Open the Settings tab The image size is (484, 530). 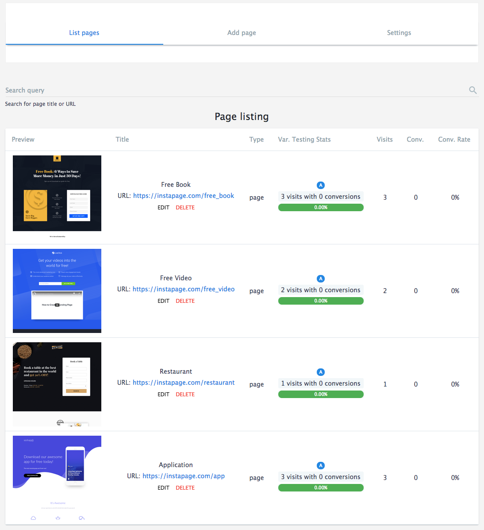pyautogui.click(x=399, y=33)
